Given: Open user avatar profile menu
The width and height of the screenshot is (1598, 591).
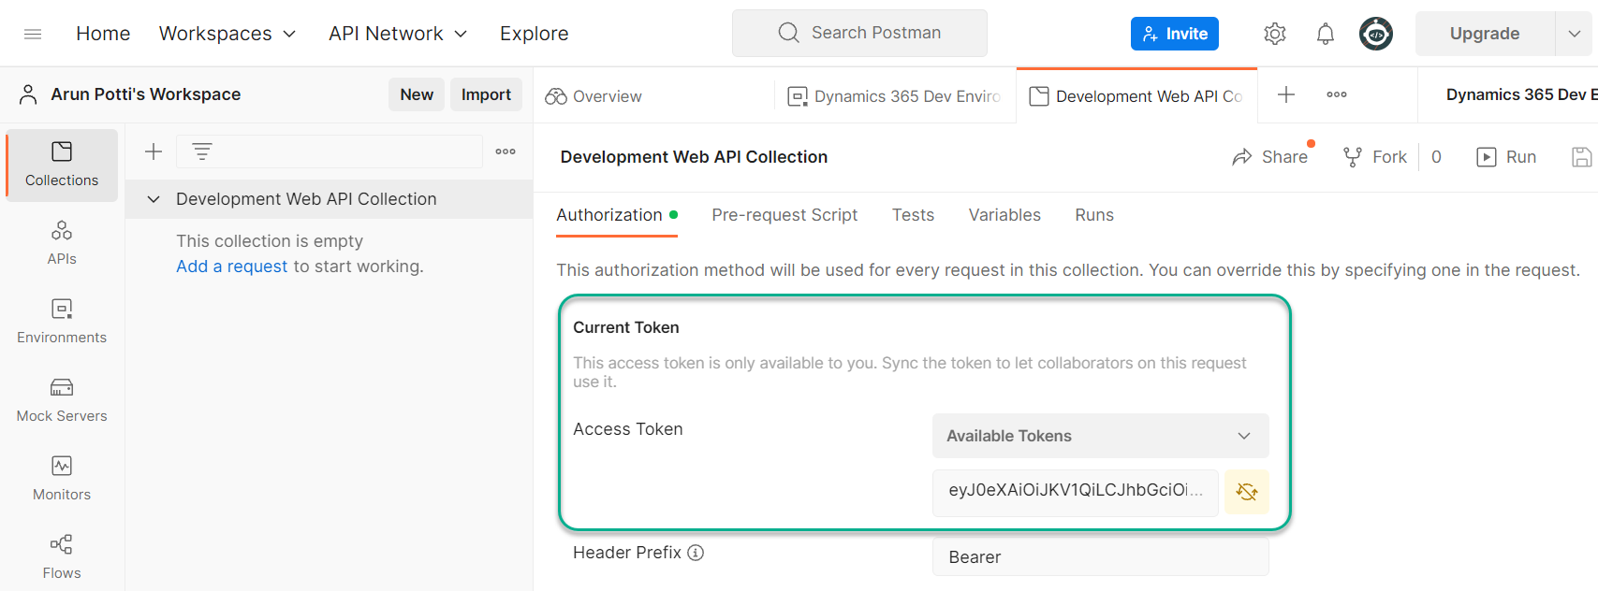Looking at the screenshot, I should [x=1375, y=34].
